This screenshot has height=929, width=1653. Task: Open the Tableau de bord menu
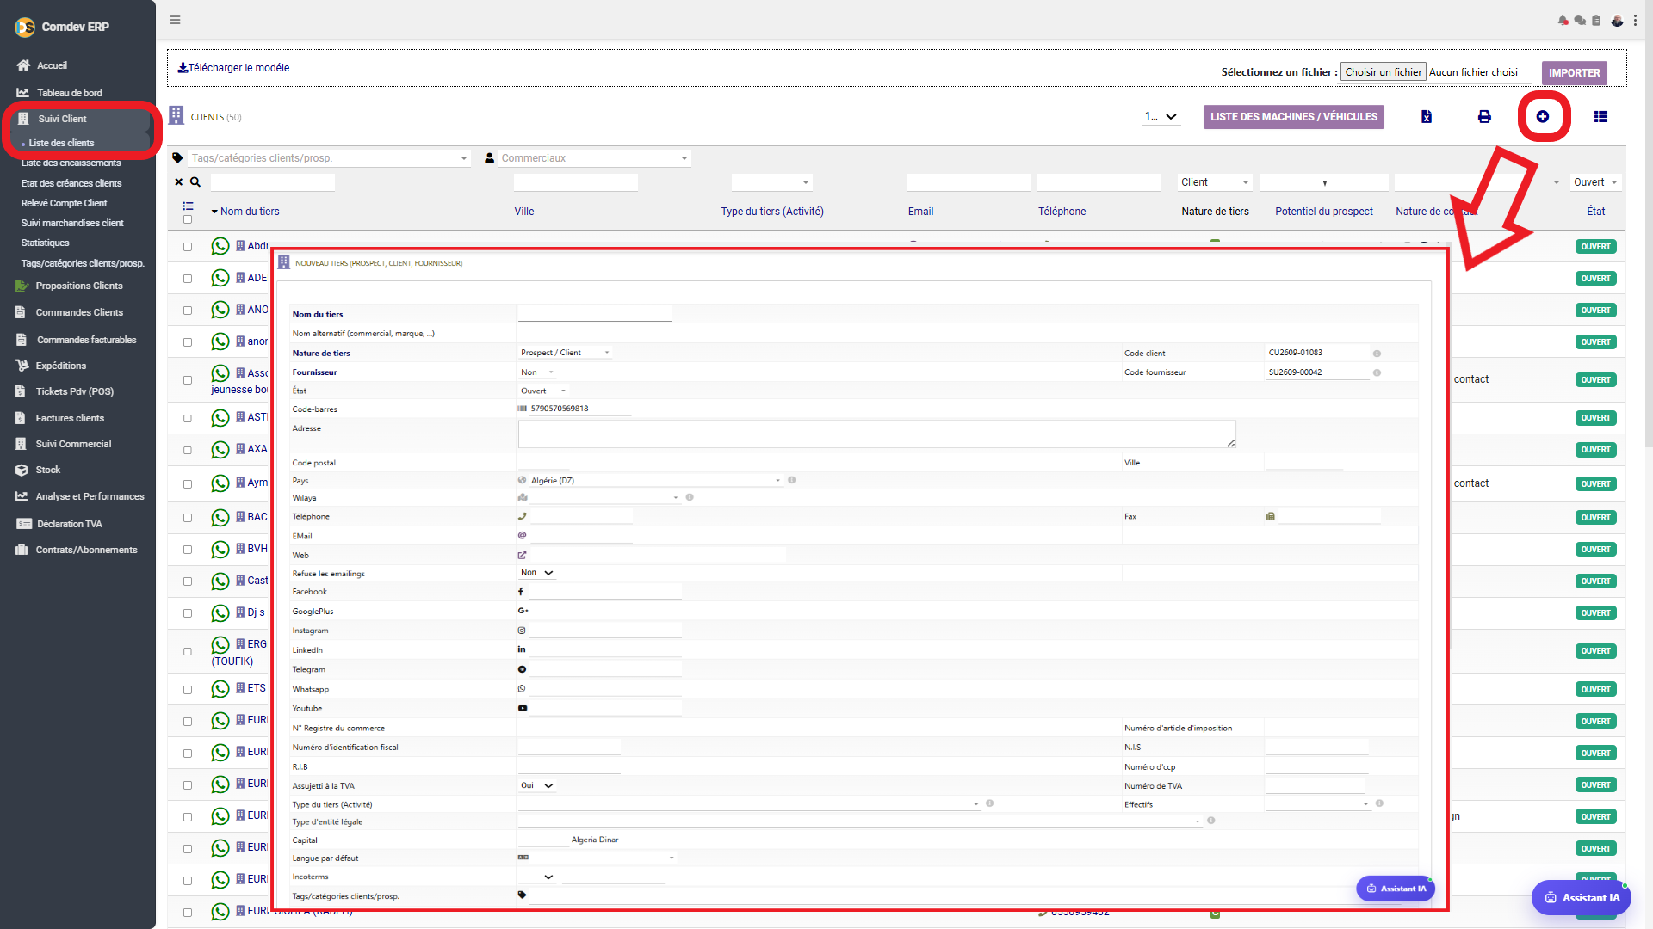point(69,93)
